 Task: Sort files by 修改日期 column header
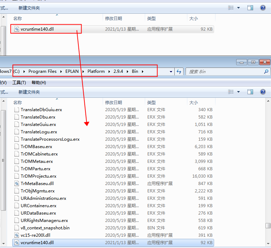[114, 102]
